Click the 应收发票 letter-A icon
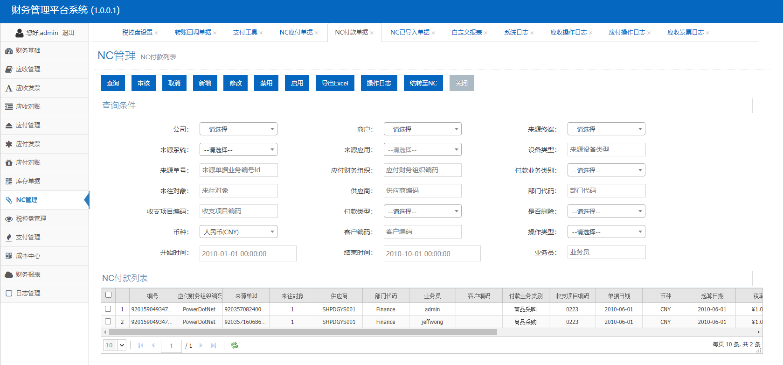The image size is (783, 365). click(x=9, y=88)
